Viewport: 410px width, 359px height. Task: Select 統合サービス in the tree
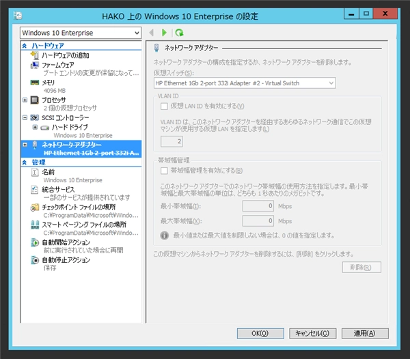58,190
